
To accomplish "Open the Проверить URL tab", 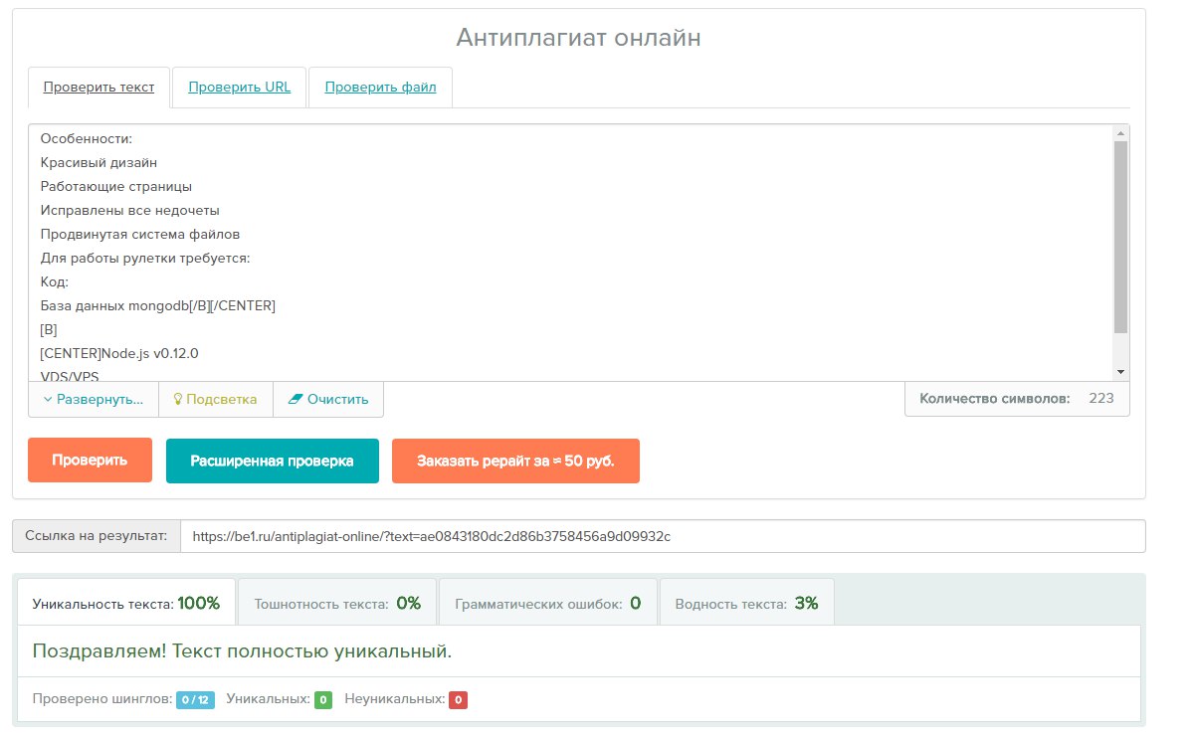I will click(240, 88).
